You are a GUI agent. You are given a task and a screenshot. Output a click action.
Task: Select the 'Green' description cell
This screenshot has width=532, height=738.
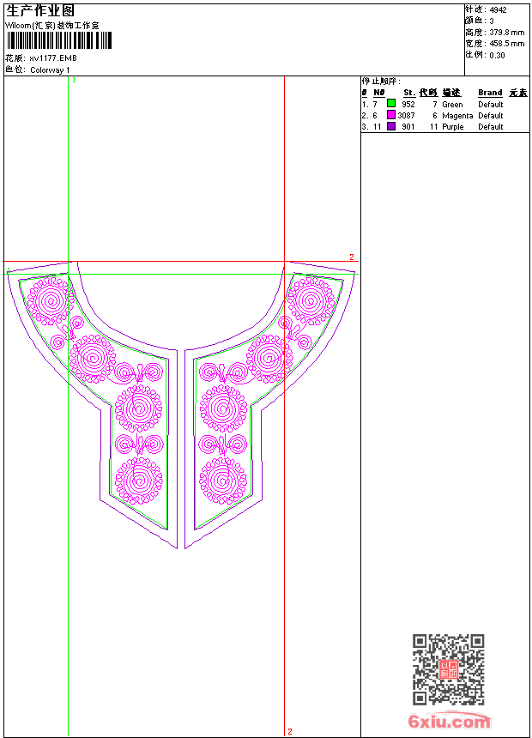pos(452,105)
